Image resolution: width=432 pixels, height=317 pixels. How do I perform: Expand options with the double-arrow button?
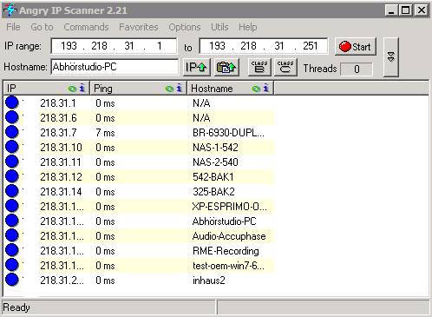tap(391, 56)
